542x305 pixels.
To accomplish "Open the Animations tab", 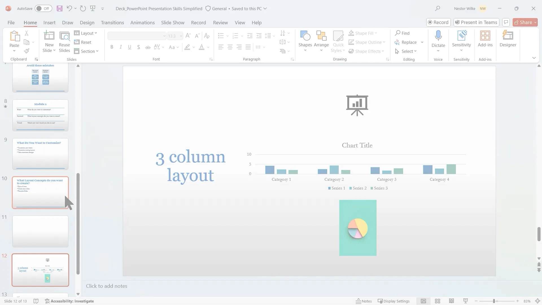I will click(x=143, y=23).
